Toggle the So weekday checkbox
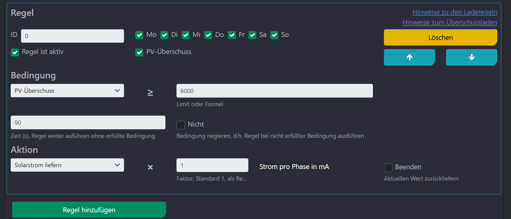Image resolution: width=511 pixels, height=219 pixels. (x=274, y=35)
